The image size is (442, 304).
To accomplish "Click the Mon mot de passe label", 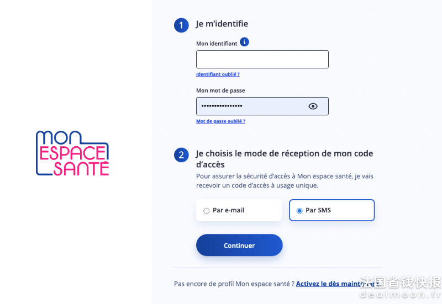I will [x=220, y=90].
